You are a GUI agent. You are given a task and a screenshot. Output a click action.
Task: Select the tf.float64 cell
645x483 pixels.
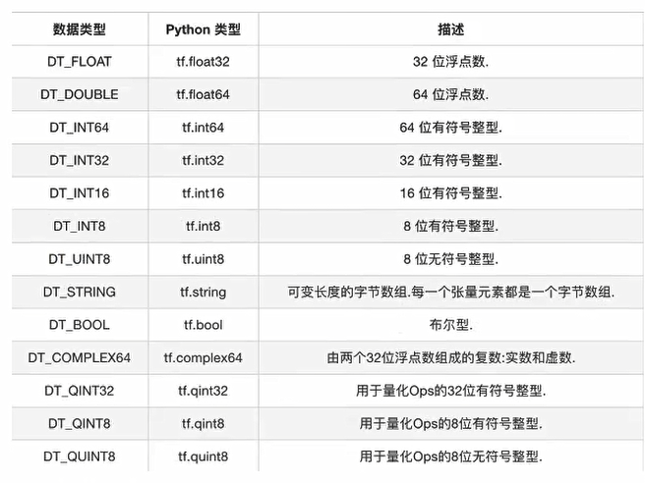[204, 94]
